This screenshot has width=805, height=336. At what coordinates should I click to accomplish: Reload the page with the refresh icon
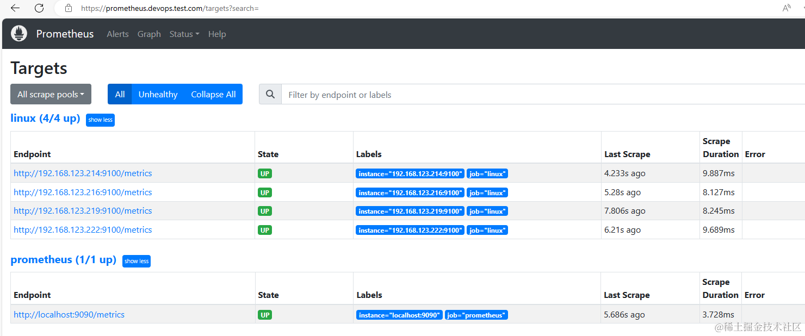click(x=39, y=8)
